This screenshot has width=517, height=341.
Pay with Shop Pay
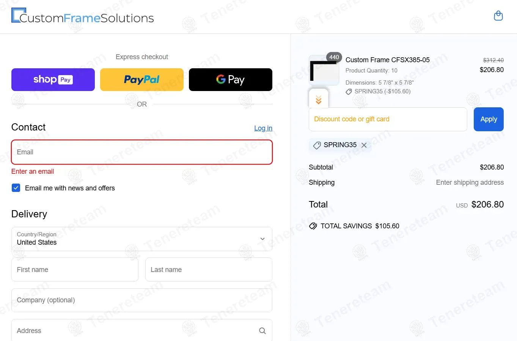(x=53, y=80)
